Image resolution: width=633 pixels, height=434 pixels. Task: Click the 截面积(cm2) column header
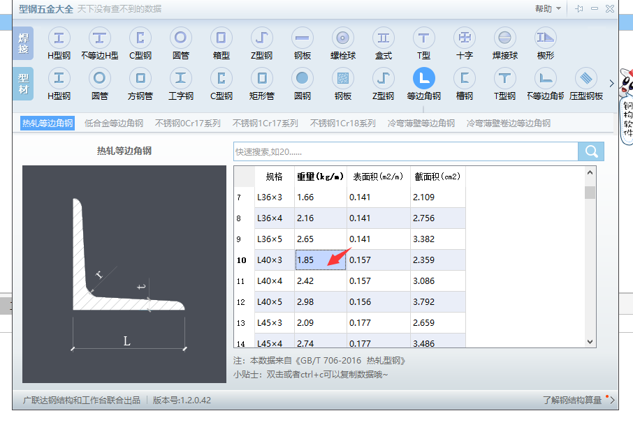tap(437, 177)
